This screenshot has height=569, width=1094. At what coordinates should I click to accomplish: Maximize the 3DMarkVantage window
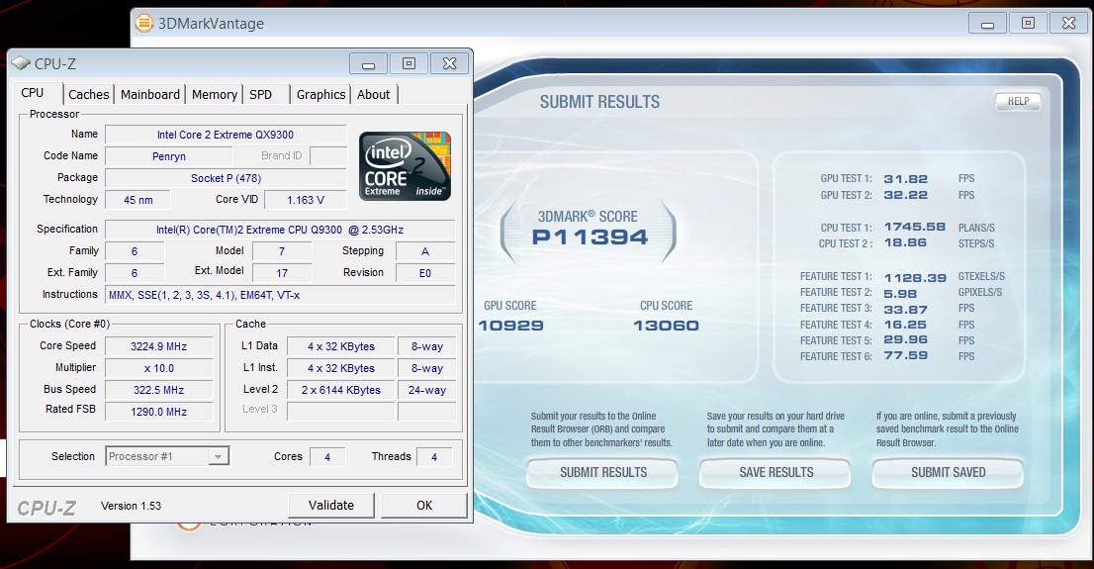(1028, 22)
